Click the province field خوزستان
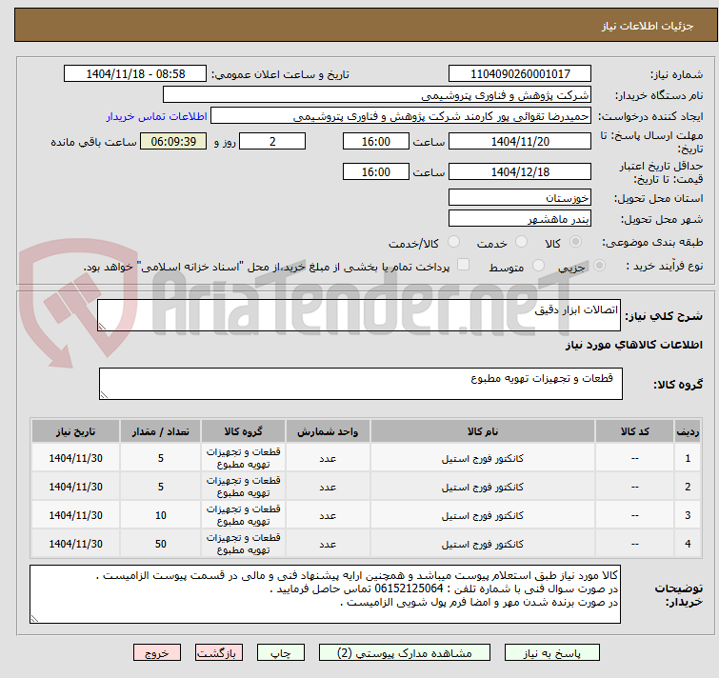This screenshot has width=719, height=678. (x=520, y=197)
